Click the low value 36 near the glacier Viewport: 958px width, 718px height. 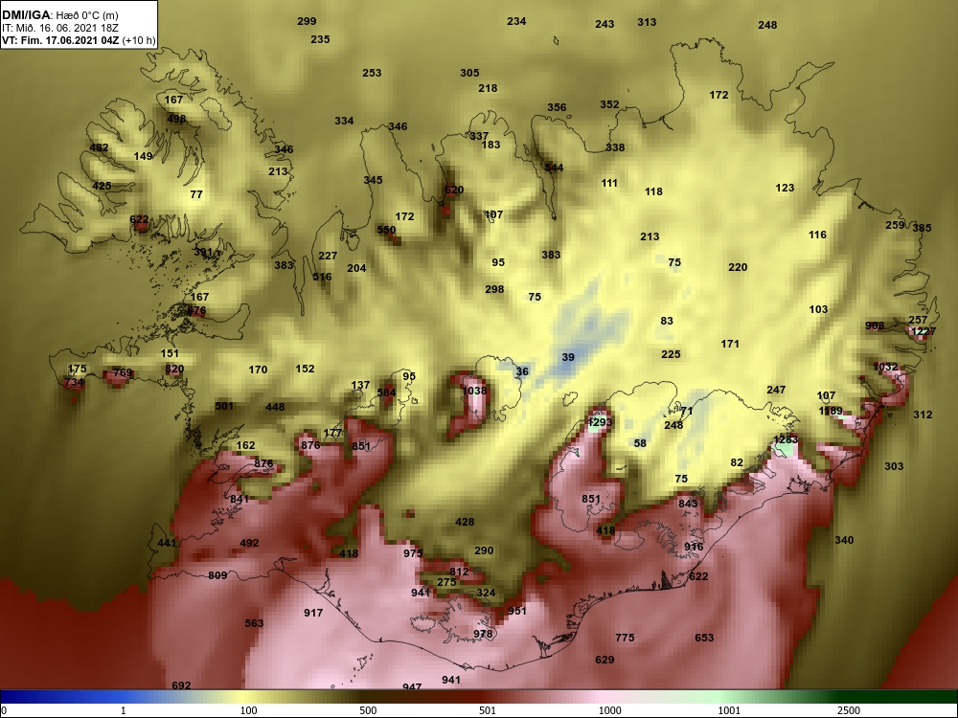tap(522, 371)
